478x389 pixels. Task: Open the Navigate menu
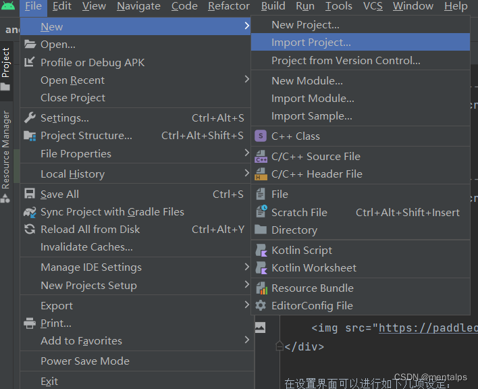point(138,6)
